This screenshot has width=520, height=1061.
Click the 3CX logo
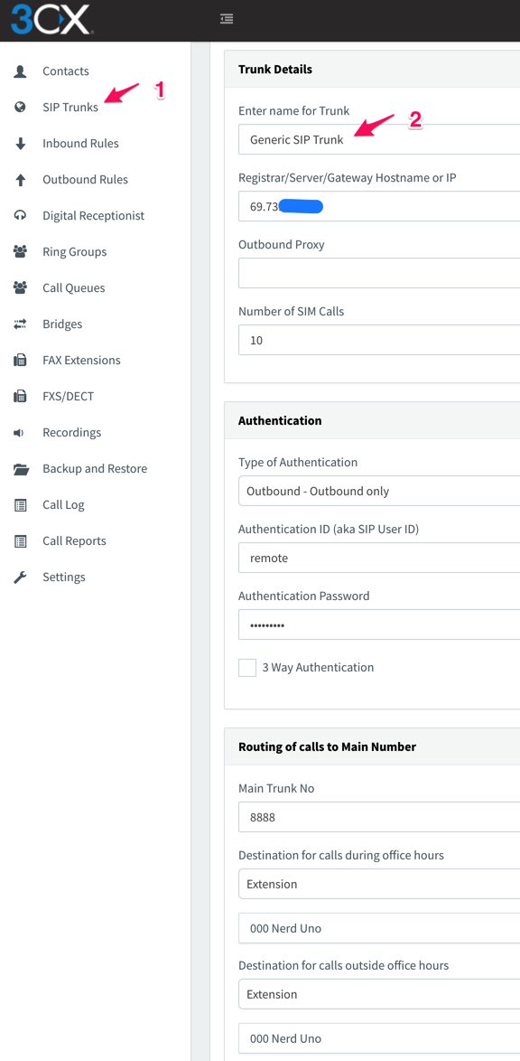click(51, 19)
